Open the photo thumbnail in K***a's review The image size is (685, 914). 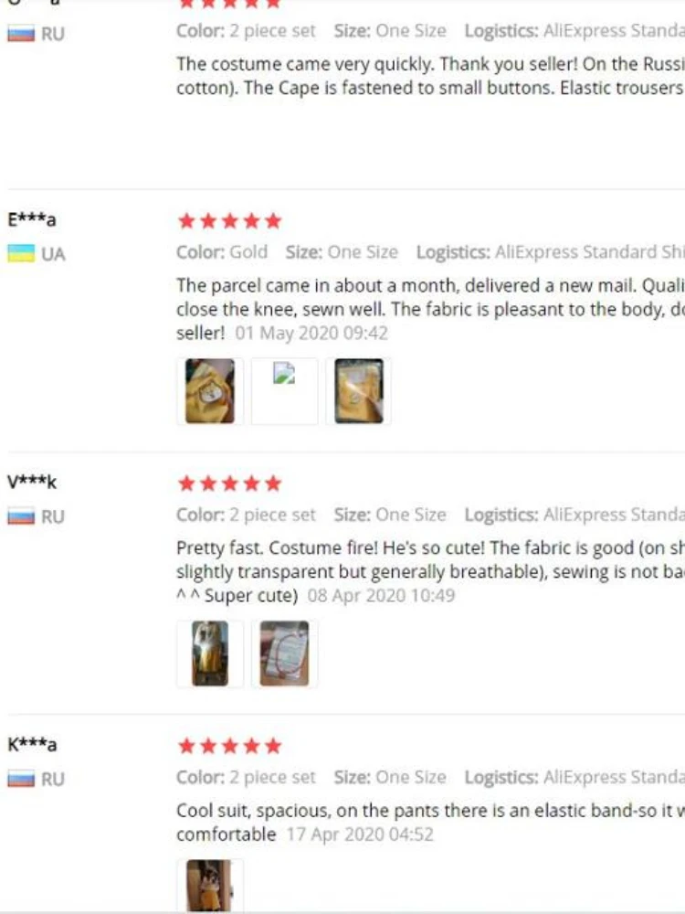click(210, 885)
